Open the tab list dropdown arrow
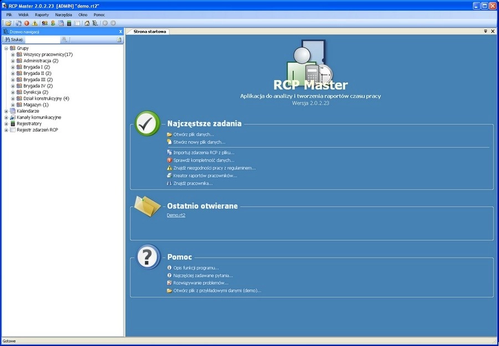This screenshot has height=346, width=499. click(486, 31)
